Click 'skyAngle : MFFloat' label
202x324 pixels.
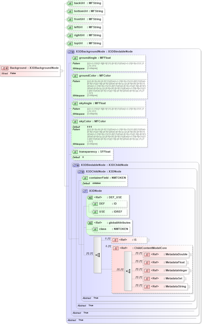[92, 103]
